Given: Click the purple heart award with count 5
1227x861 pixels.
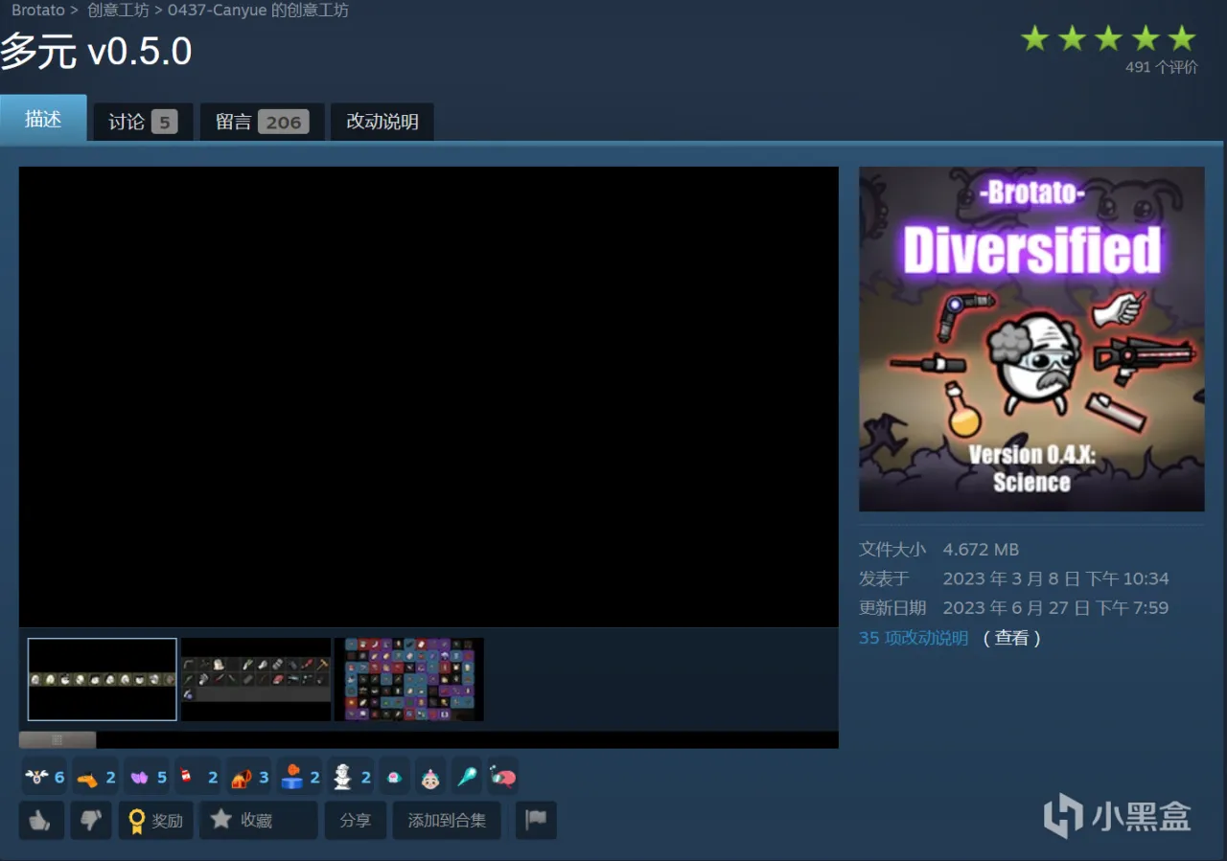Looking at the screenshot, I should point(139,777).
